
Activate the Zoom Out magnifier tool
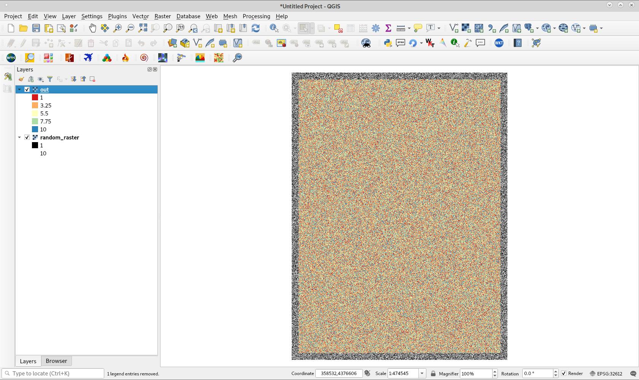click(130, 28)
